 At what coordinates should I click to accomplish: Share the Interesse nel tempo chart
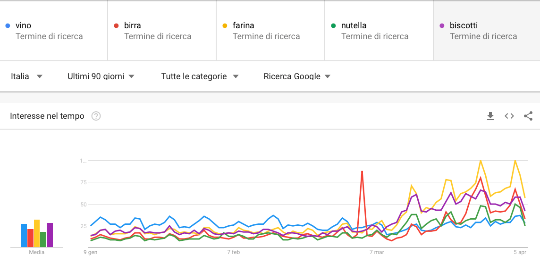(528, 116)
